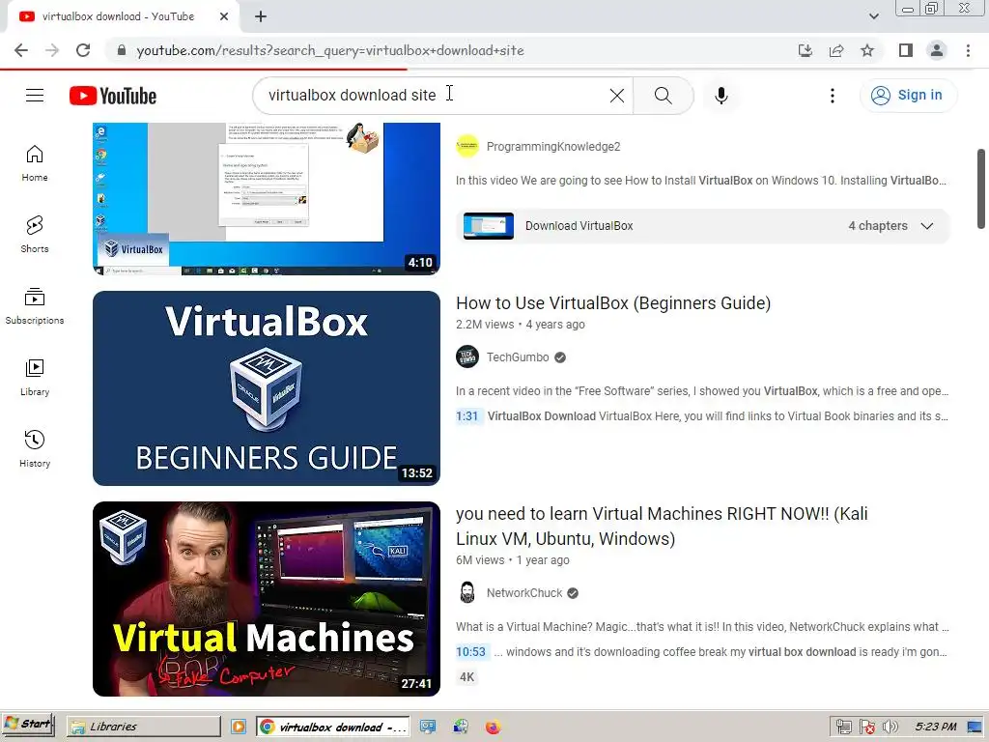This screenshot has height=742, width=989.
Task: Jump to the 1:31 timestamp
Action: 467,416
